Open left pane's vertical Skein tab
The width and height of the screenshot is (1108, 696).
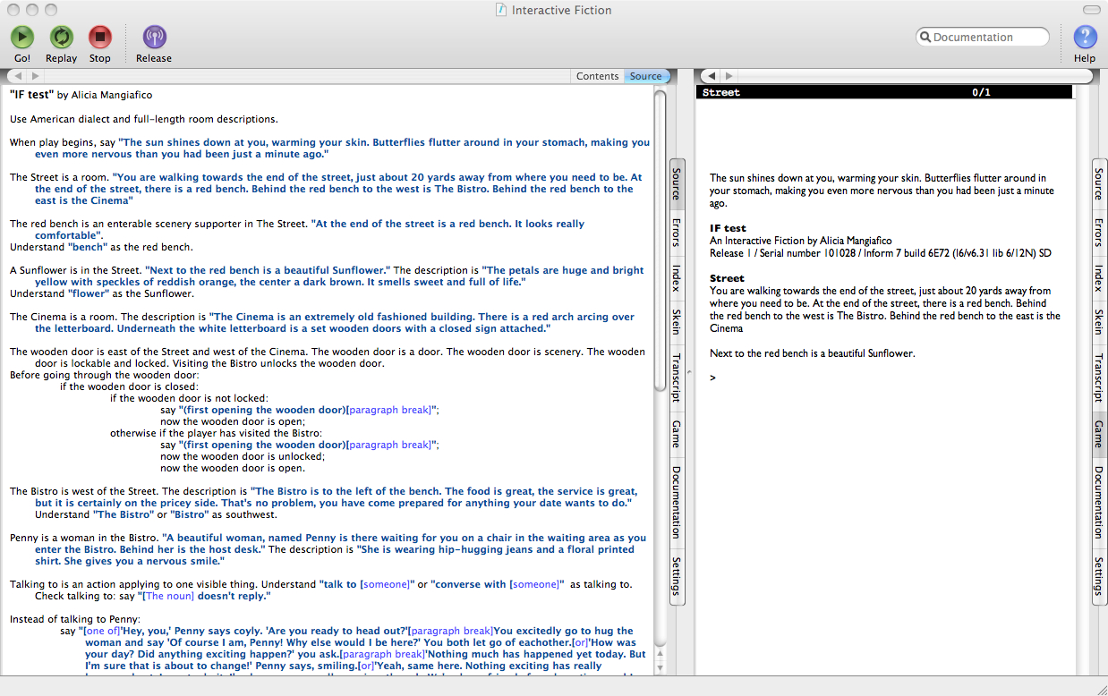[677, 322]
